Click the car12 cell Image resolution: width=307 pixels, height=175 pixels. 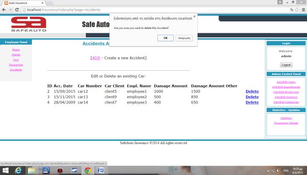tap(83, 91)
